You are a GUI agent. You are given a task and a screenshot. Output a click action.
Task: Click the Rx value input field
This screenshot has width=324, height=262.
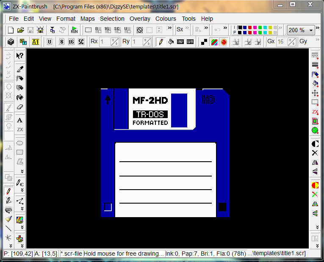[x=105, y=42]
